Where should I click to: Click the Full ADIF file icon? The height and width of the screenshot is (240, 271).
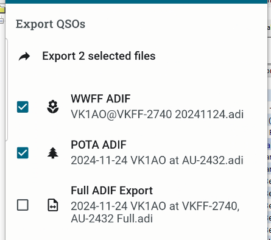(x=53, y=205)
